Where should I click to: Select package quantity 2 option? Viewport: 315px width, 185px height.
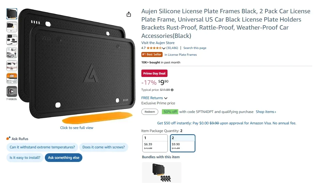(183, 143)
